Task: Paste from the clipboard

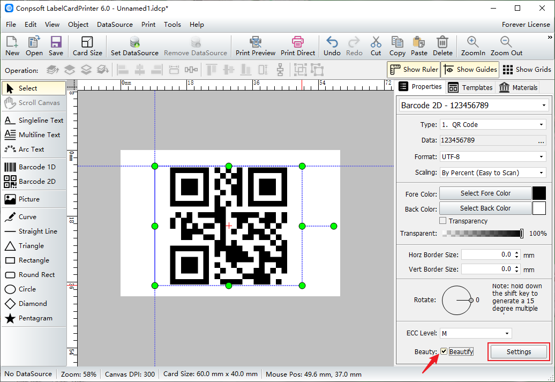Action: 419,46
